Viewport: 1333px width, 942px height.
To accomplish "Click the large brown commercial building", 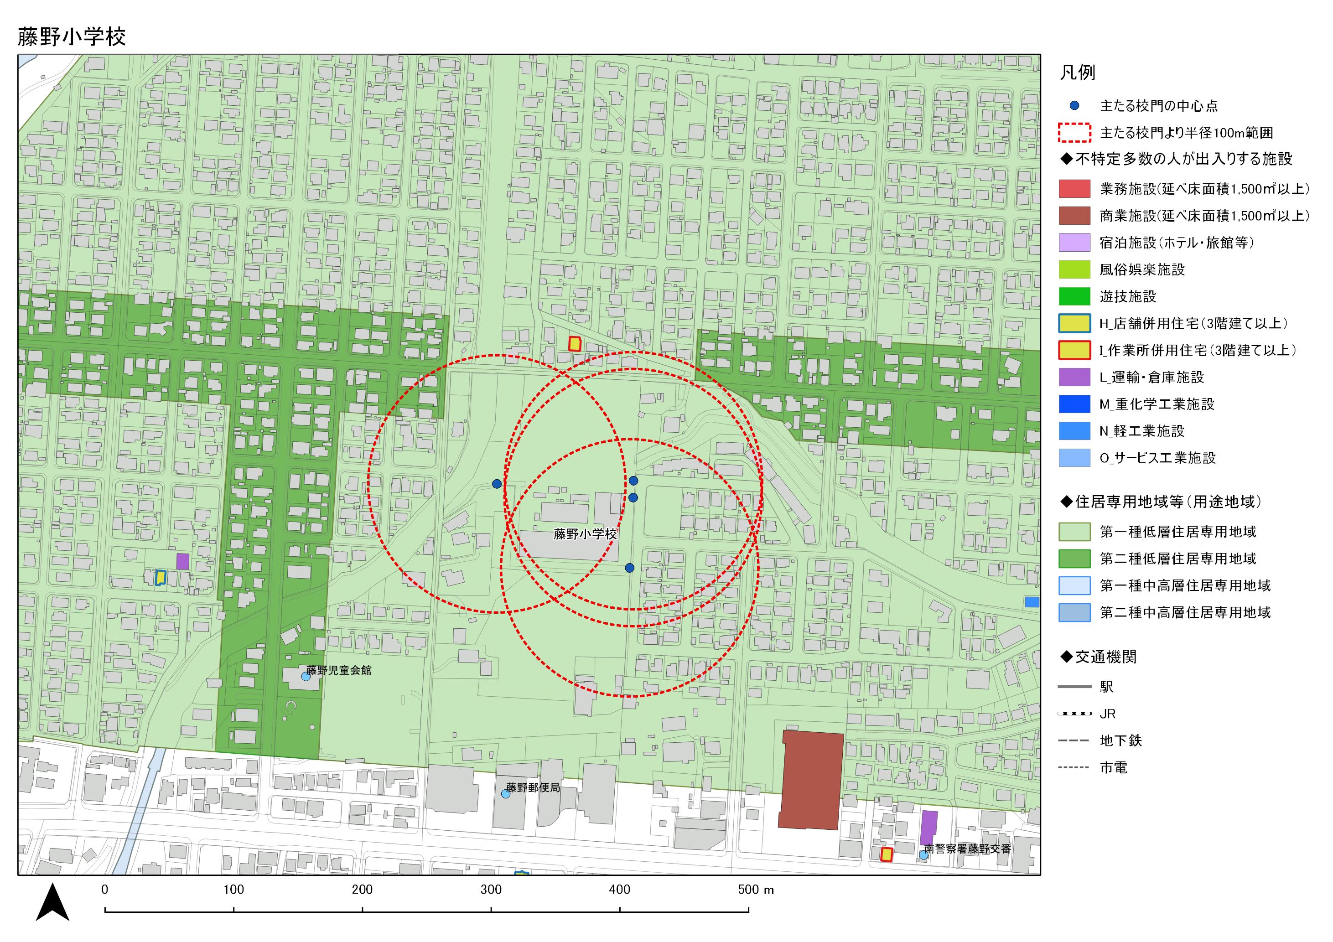I will tap(811, 781).
